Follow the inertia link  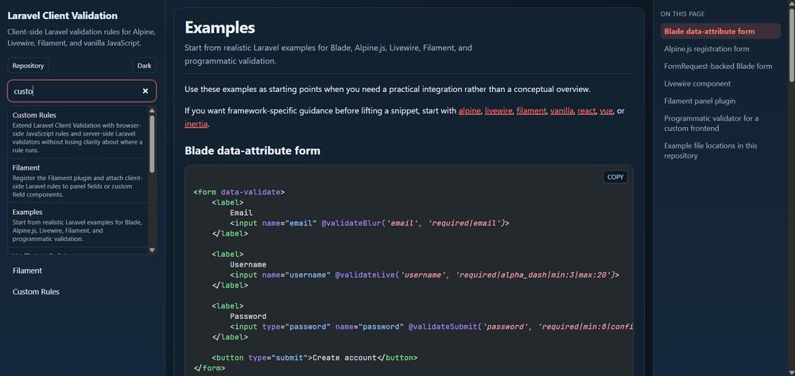tap(196, 124)
